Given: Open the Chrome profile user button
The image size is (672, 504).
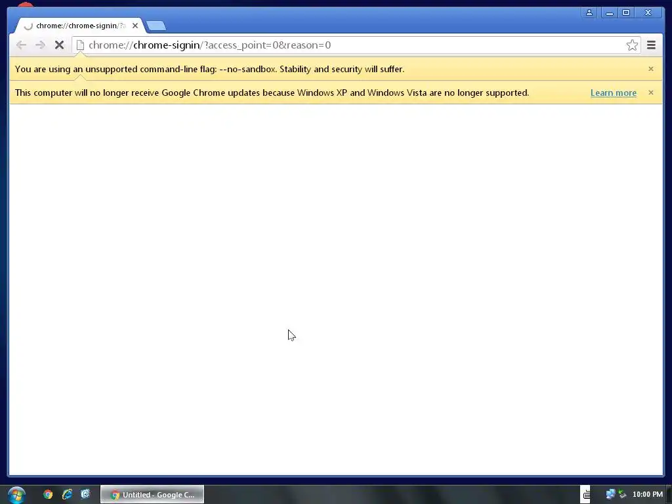Looking at the screenshot, I should pyautogui.click(x=589, y=12).
